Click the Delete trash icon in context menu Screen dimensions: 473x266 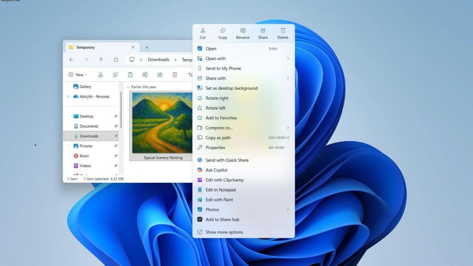pyautogui.click(x=283, y=31)
